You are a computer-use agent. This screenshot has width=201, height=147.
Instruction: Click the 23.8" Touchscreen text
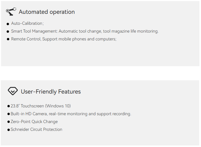[27, 106]
